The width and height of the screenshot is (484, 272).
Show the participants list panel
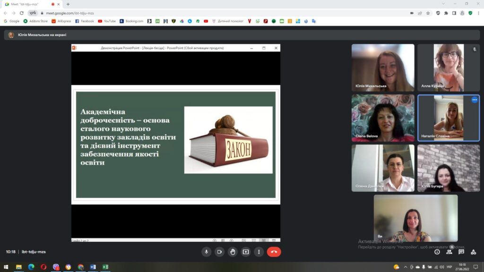(449, 252)
